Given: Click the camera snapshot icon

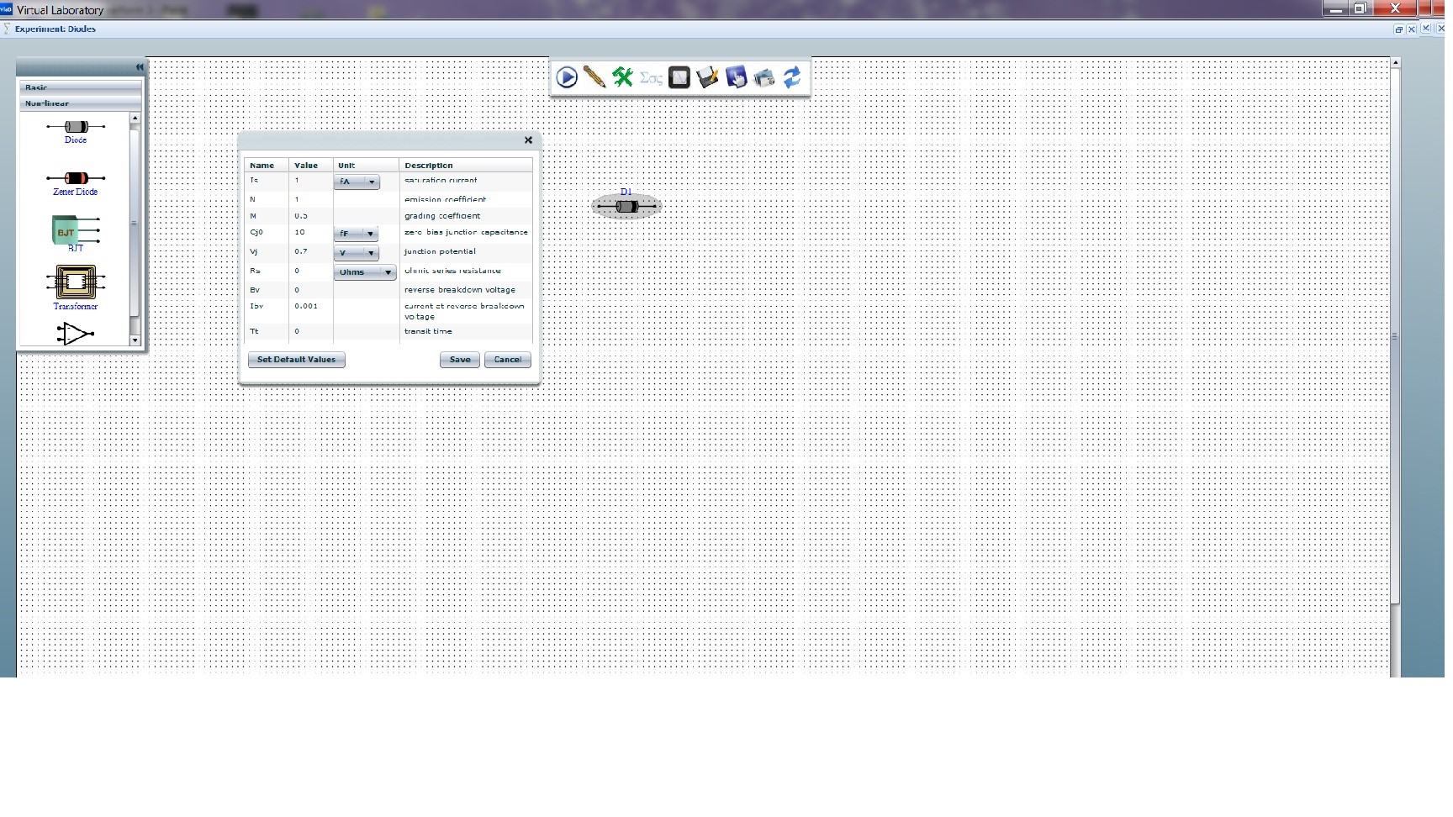Looking at the screenshot, I should click(764, 78).
